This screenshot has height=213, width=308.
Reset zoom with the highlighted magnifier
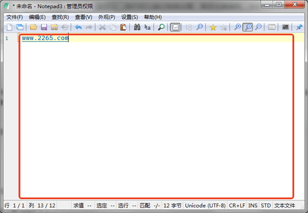click(248, 27)
